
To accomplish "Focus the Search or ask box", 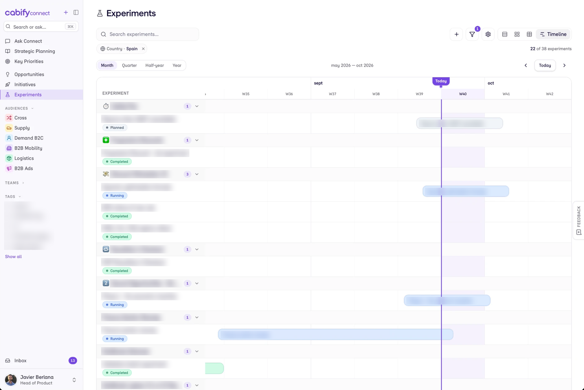I will [x=41, y=27].
